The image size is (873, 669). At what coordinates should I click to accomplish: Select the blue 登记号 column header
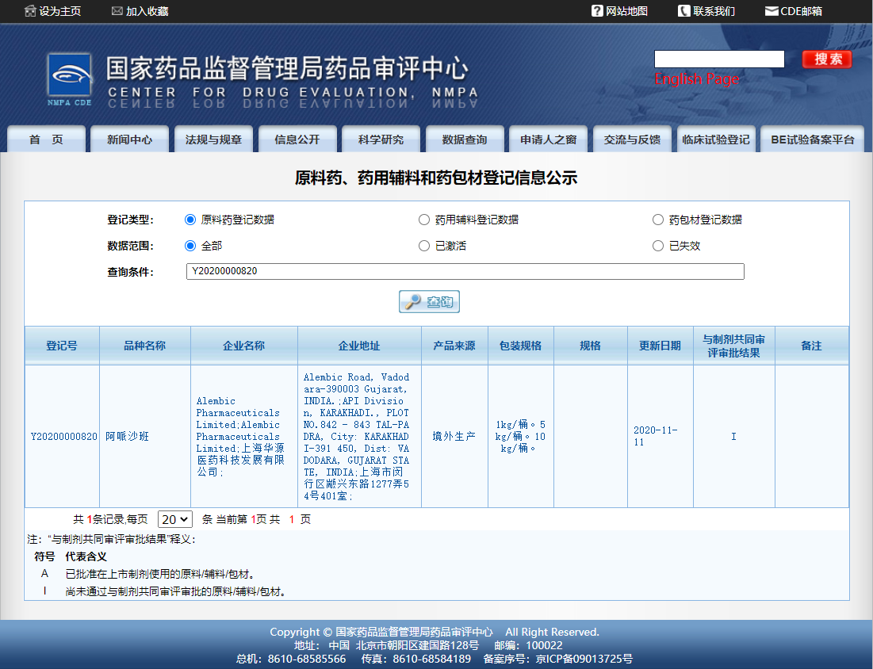pos(61,346)
